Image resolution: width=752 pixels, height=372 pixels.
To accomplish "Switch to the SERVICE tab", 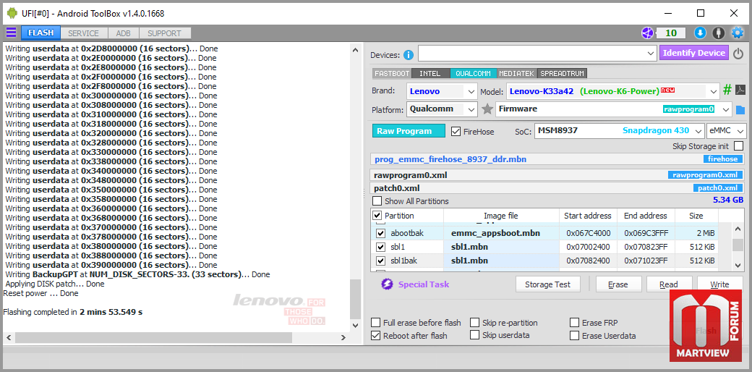I will coord(83,33).
